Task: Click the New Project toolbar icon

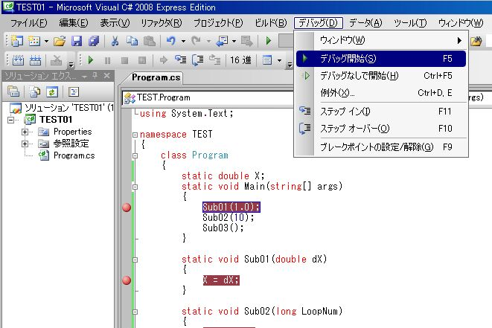Action: [x=16, y=41]
